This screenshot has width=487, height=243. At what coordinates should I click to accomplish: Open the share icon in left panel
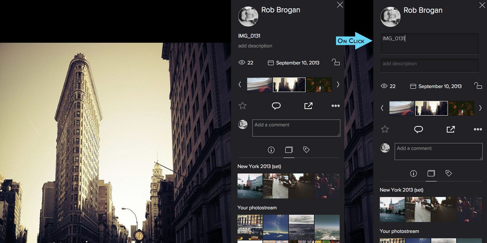tap(308, 106)
